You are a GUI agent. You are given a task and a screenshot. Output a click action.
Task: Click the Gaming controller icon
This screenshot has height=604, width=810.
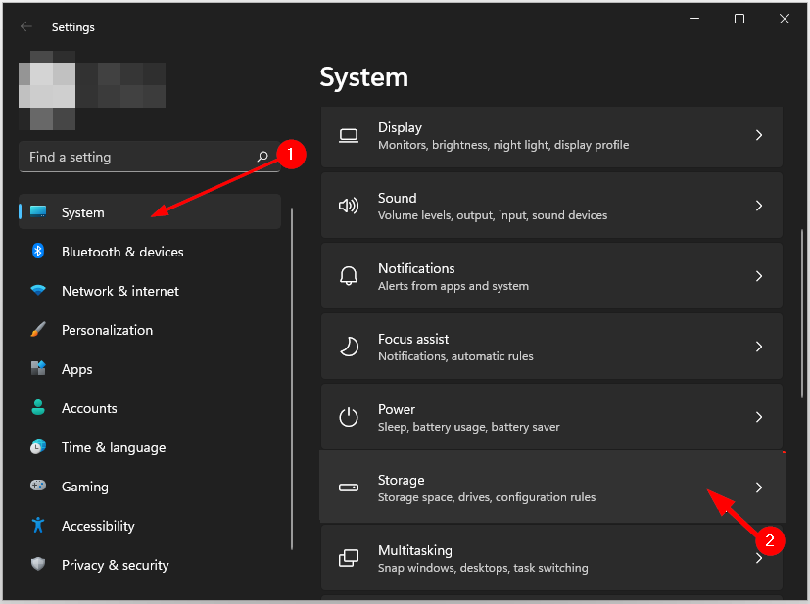37,487
